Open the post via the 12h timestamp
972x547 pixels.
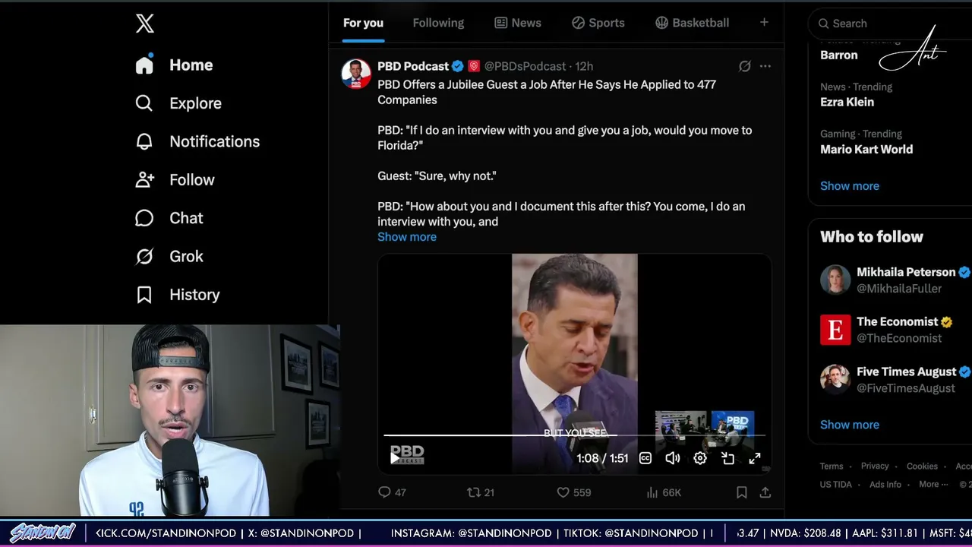pos(584,66)
